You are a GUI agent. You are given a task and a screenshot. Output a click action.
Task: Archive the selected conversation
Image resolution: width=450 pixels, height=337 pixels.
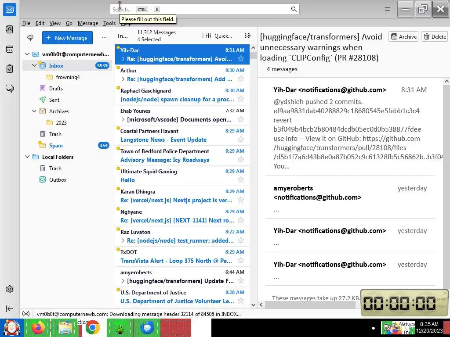[x=403, y=37]
